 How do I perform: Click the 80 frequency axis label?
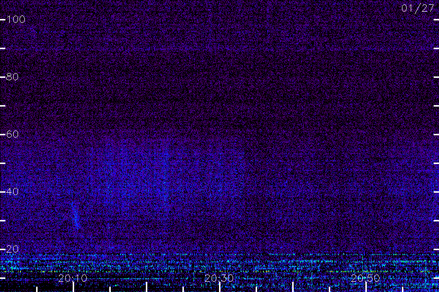[12, 76]
